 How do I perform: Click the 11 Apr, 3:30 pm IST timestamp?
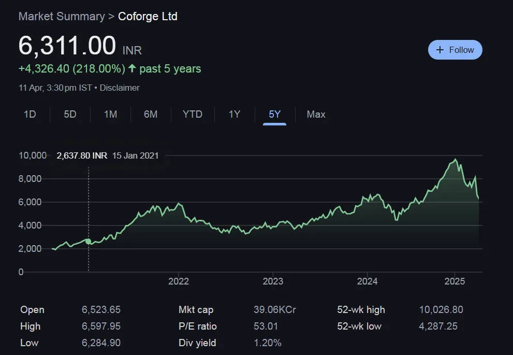(x=55, y=88)
